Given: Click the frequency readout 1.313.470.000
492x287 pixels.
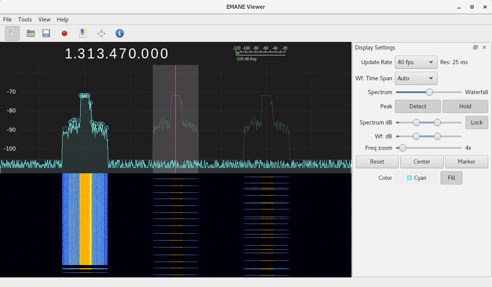Looking at the screenshot, I should [x=117, y=53].
